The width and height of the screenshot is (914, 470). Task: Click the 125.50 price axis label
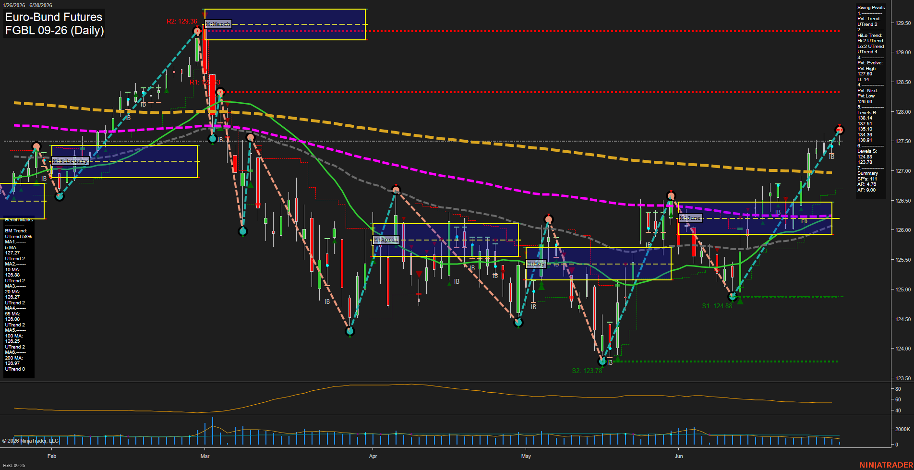pos(903,260)
